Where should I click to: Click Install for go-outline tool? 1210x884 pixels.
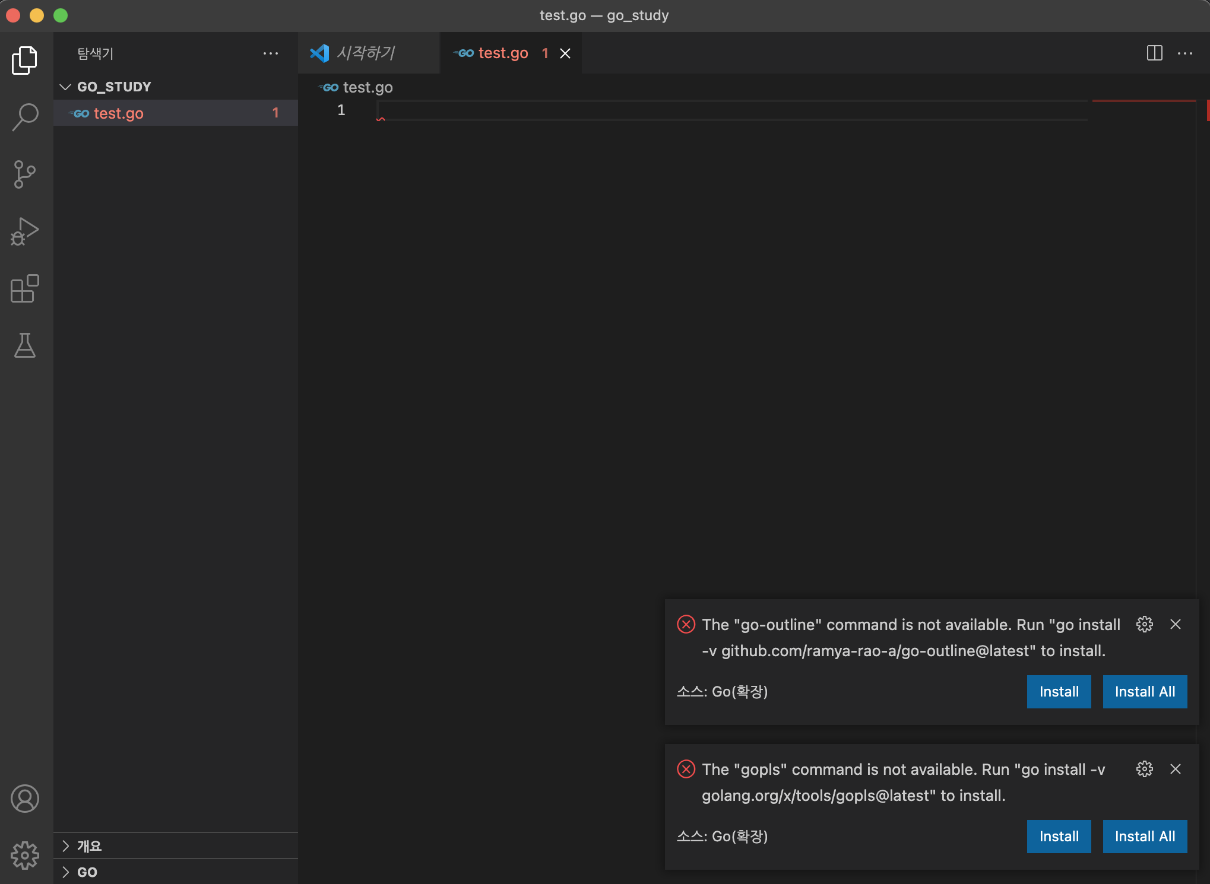(1059, 692)
